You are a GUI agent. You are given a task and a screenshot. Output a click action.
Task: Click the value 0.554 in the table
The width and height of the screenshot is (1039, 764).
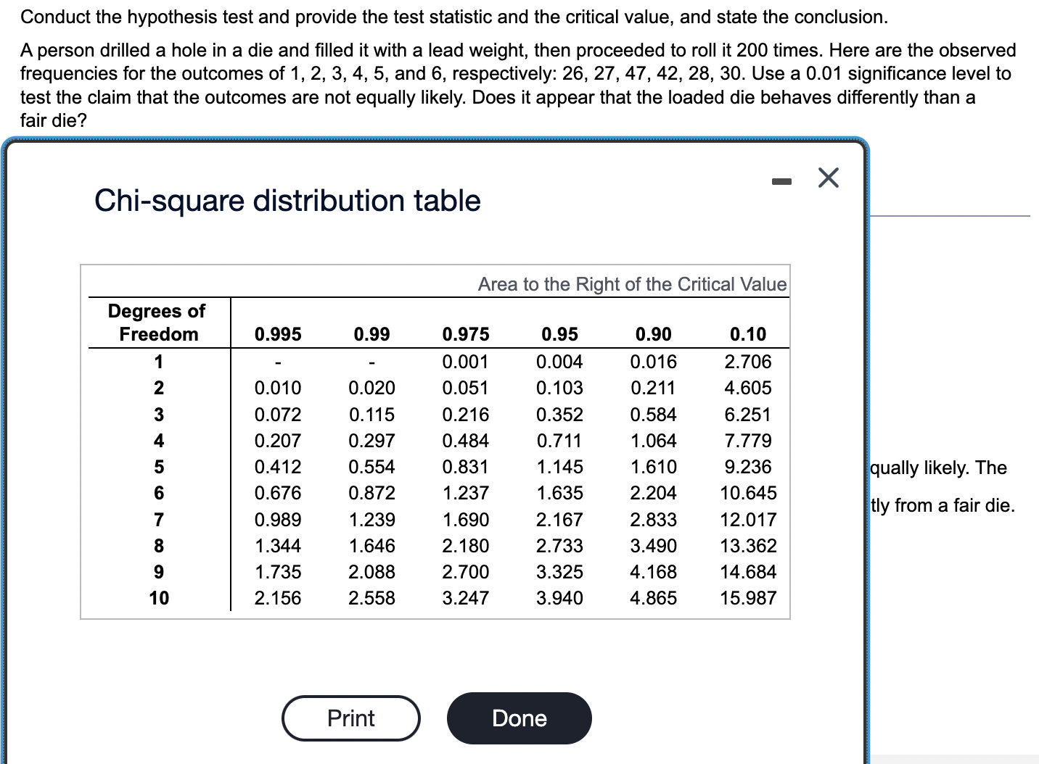point(371,467)
